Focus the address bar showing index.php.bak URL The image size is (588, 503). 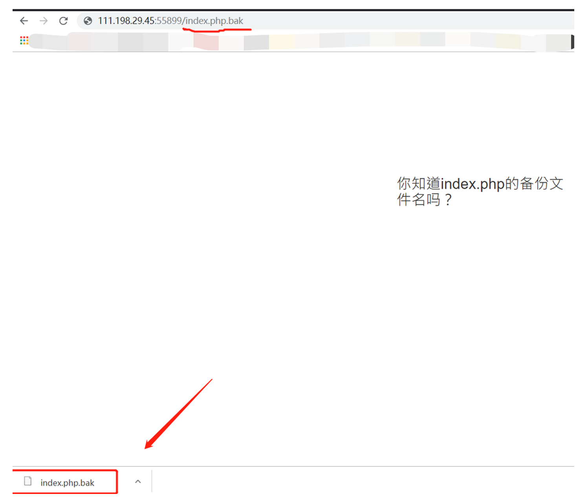click(x=325, y=21)
